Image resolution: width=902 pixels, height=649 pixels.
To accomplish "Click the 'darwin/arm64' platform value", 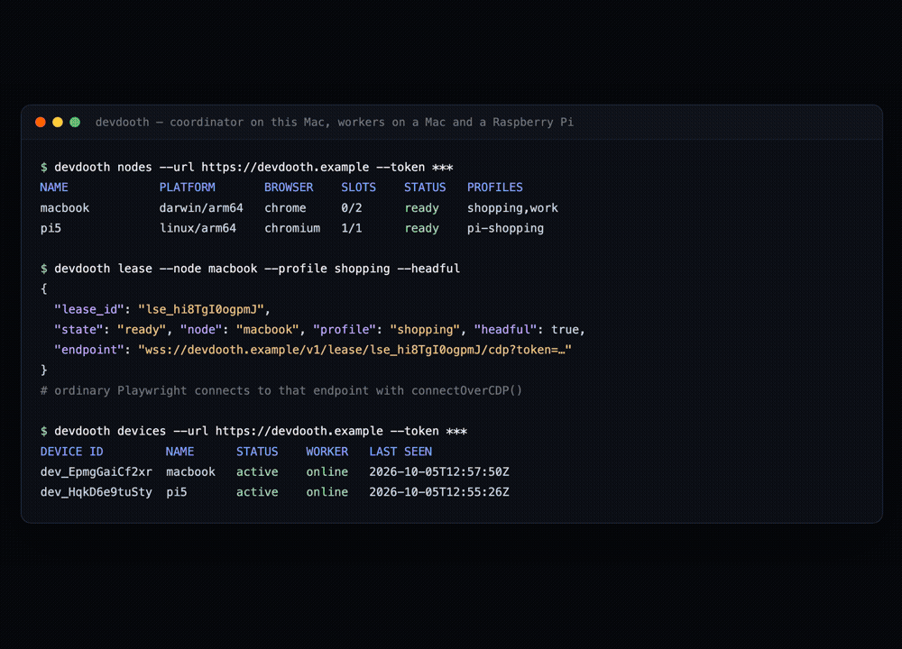I will [x=201, y=208].
